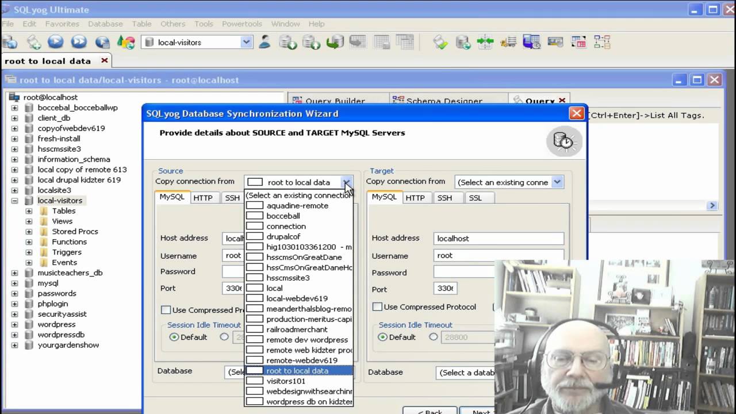Open the User Manager icon

point(264,42)
